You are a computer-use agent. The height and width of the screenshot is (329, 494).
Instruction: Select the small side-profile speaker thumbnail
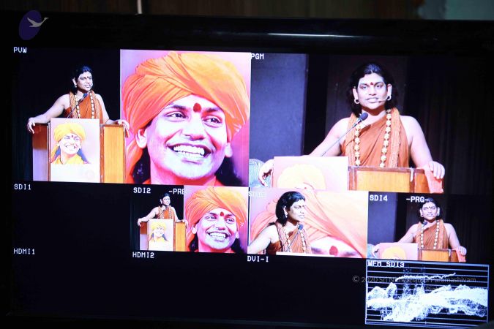click(x=307, y=223)
